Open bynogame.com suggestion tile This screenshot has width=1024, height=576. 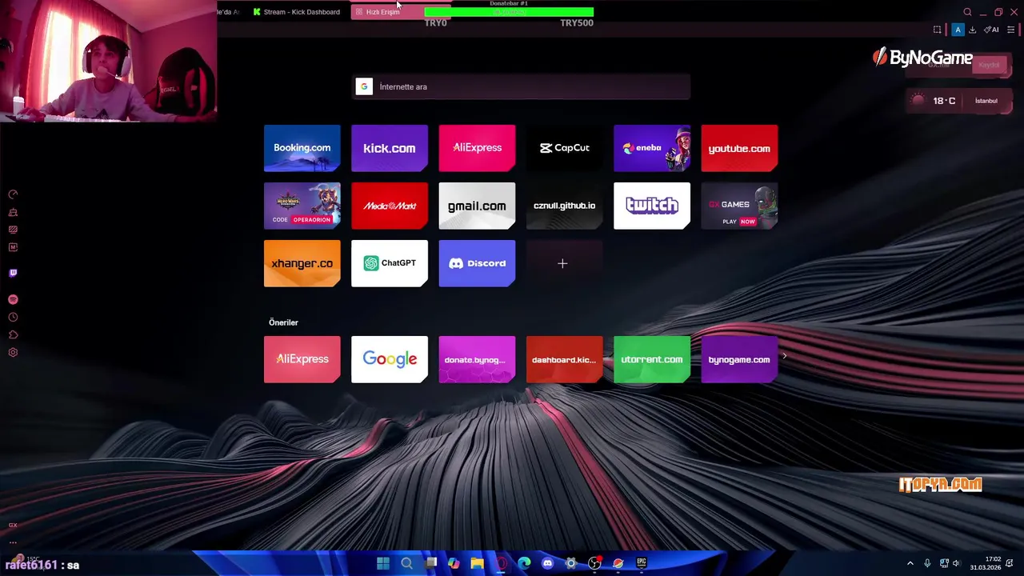739,359
